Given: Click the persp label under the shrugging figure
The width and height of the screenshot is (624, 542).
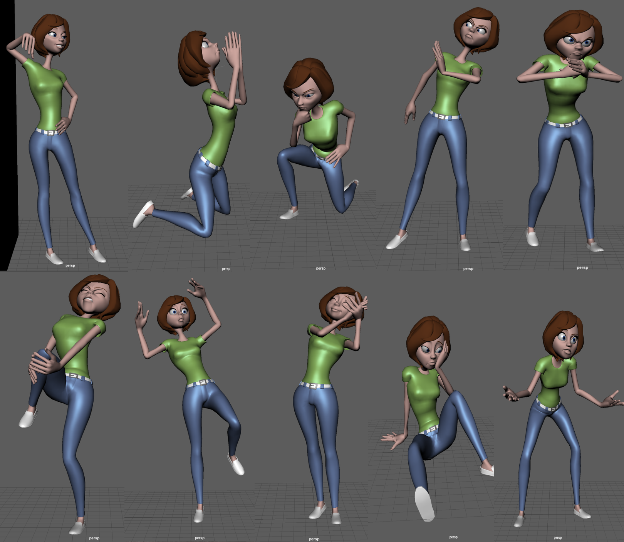Looking at the screenshot, I should tap(558, 538).
